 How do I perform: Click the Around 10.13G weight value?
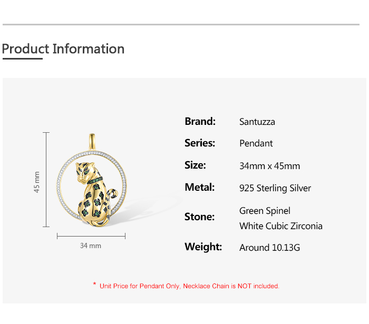tap(269, 248)
